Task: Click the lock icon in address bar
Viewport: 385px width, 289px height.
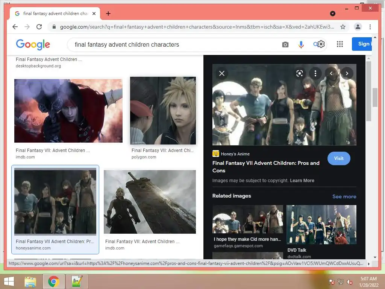Action: tap(54, 27)
